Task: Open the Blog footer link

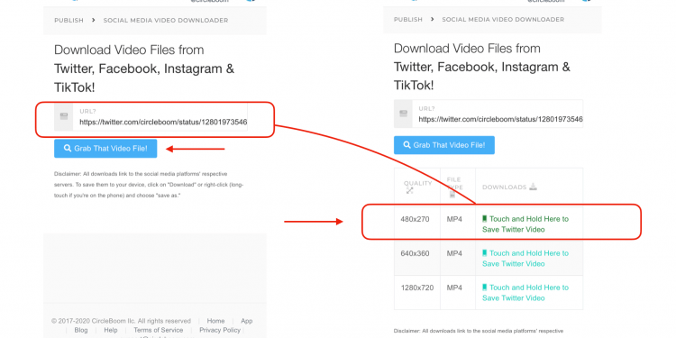Action: (x=81, y=330)
